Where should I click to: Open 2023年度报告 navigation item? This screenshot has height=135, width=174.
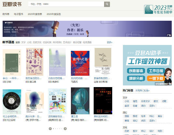[x=54, y=14]
